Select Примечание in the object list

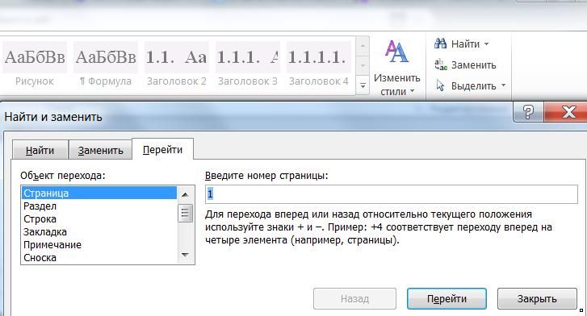click(99, 244)
